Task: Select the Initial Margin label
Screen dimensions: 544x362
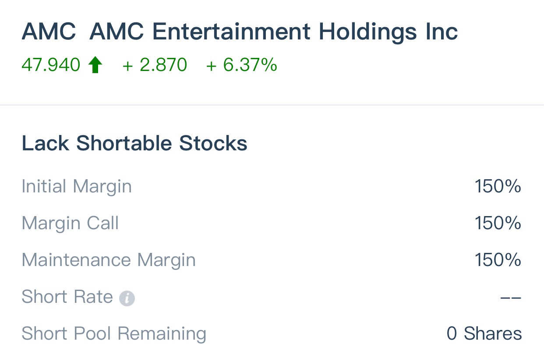Action: click(x=77, y=186)
